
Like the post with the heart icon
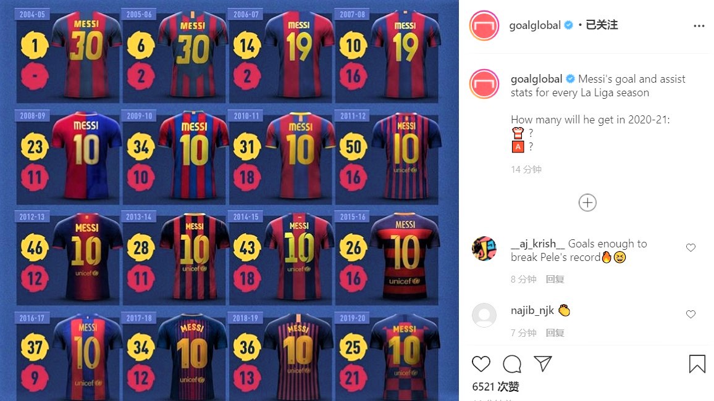481,364
